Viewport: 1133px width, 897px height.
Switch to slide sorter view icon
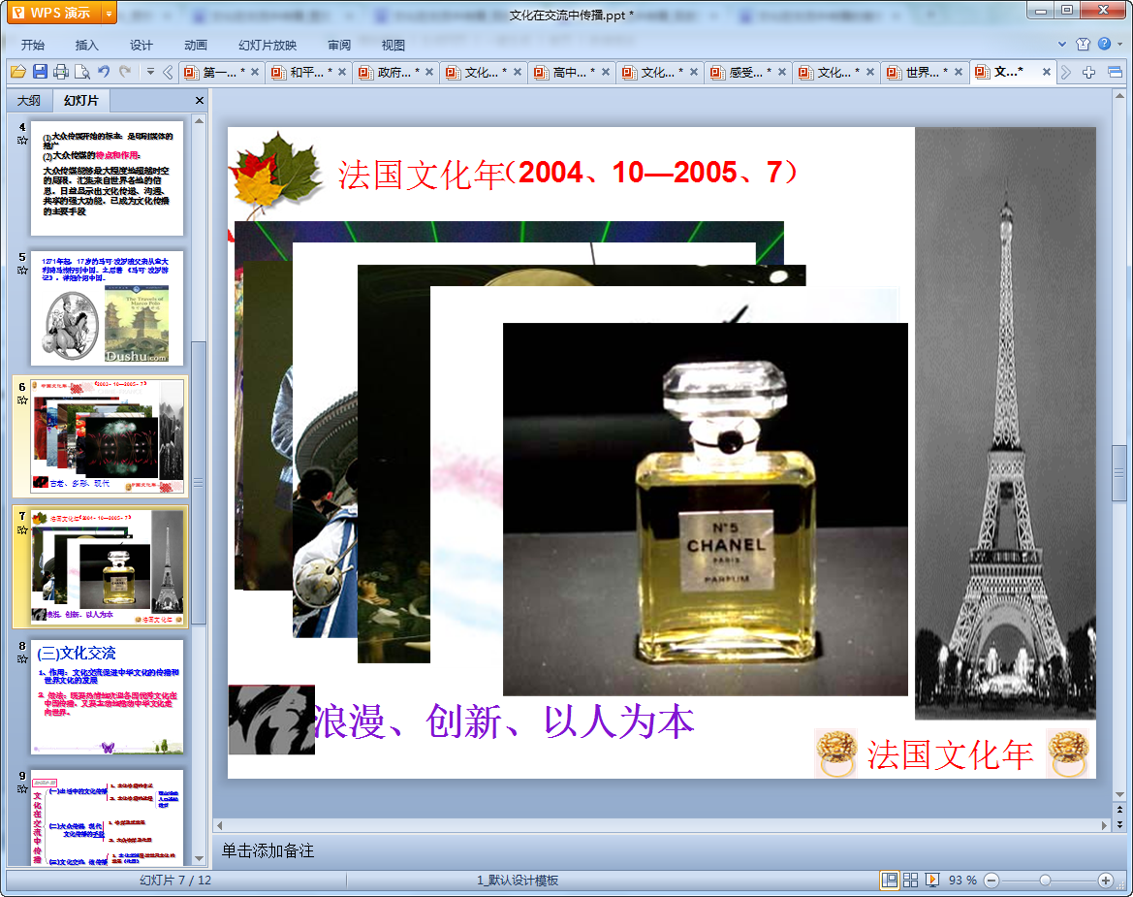pyautogui.click(x=910, y=880)
